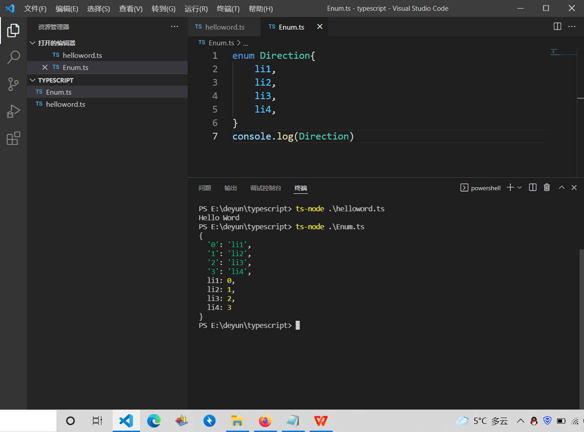Select helloword.ts in the Explorer tree

(x=66, y=104)
